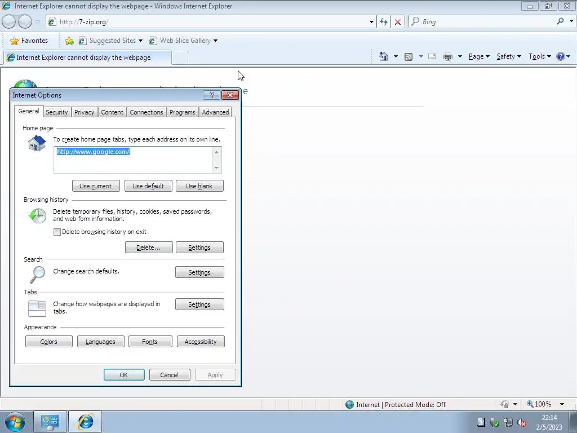Click the Print icon
Screen dimensions: 577x433
pyautogui.click(x=448, y=56)
